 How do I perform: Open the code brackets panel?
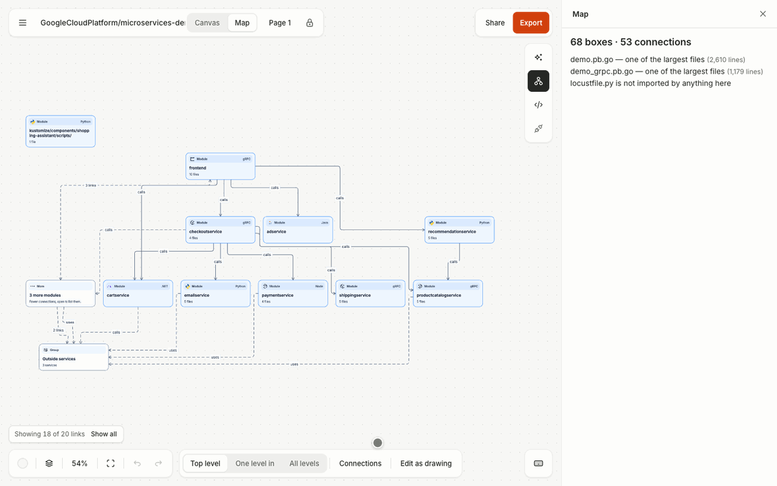click(539, 105)
